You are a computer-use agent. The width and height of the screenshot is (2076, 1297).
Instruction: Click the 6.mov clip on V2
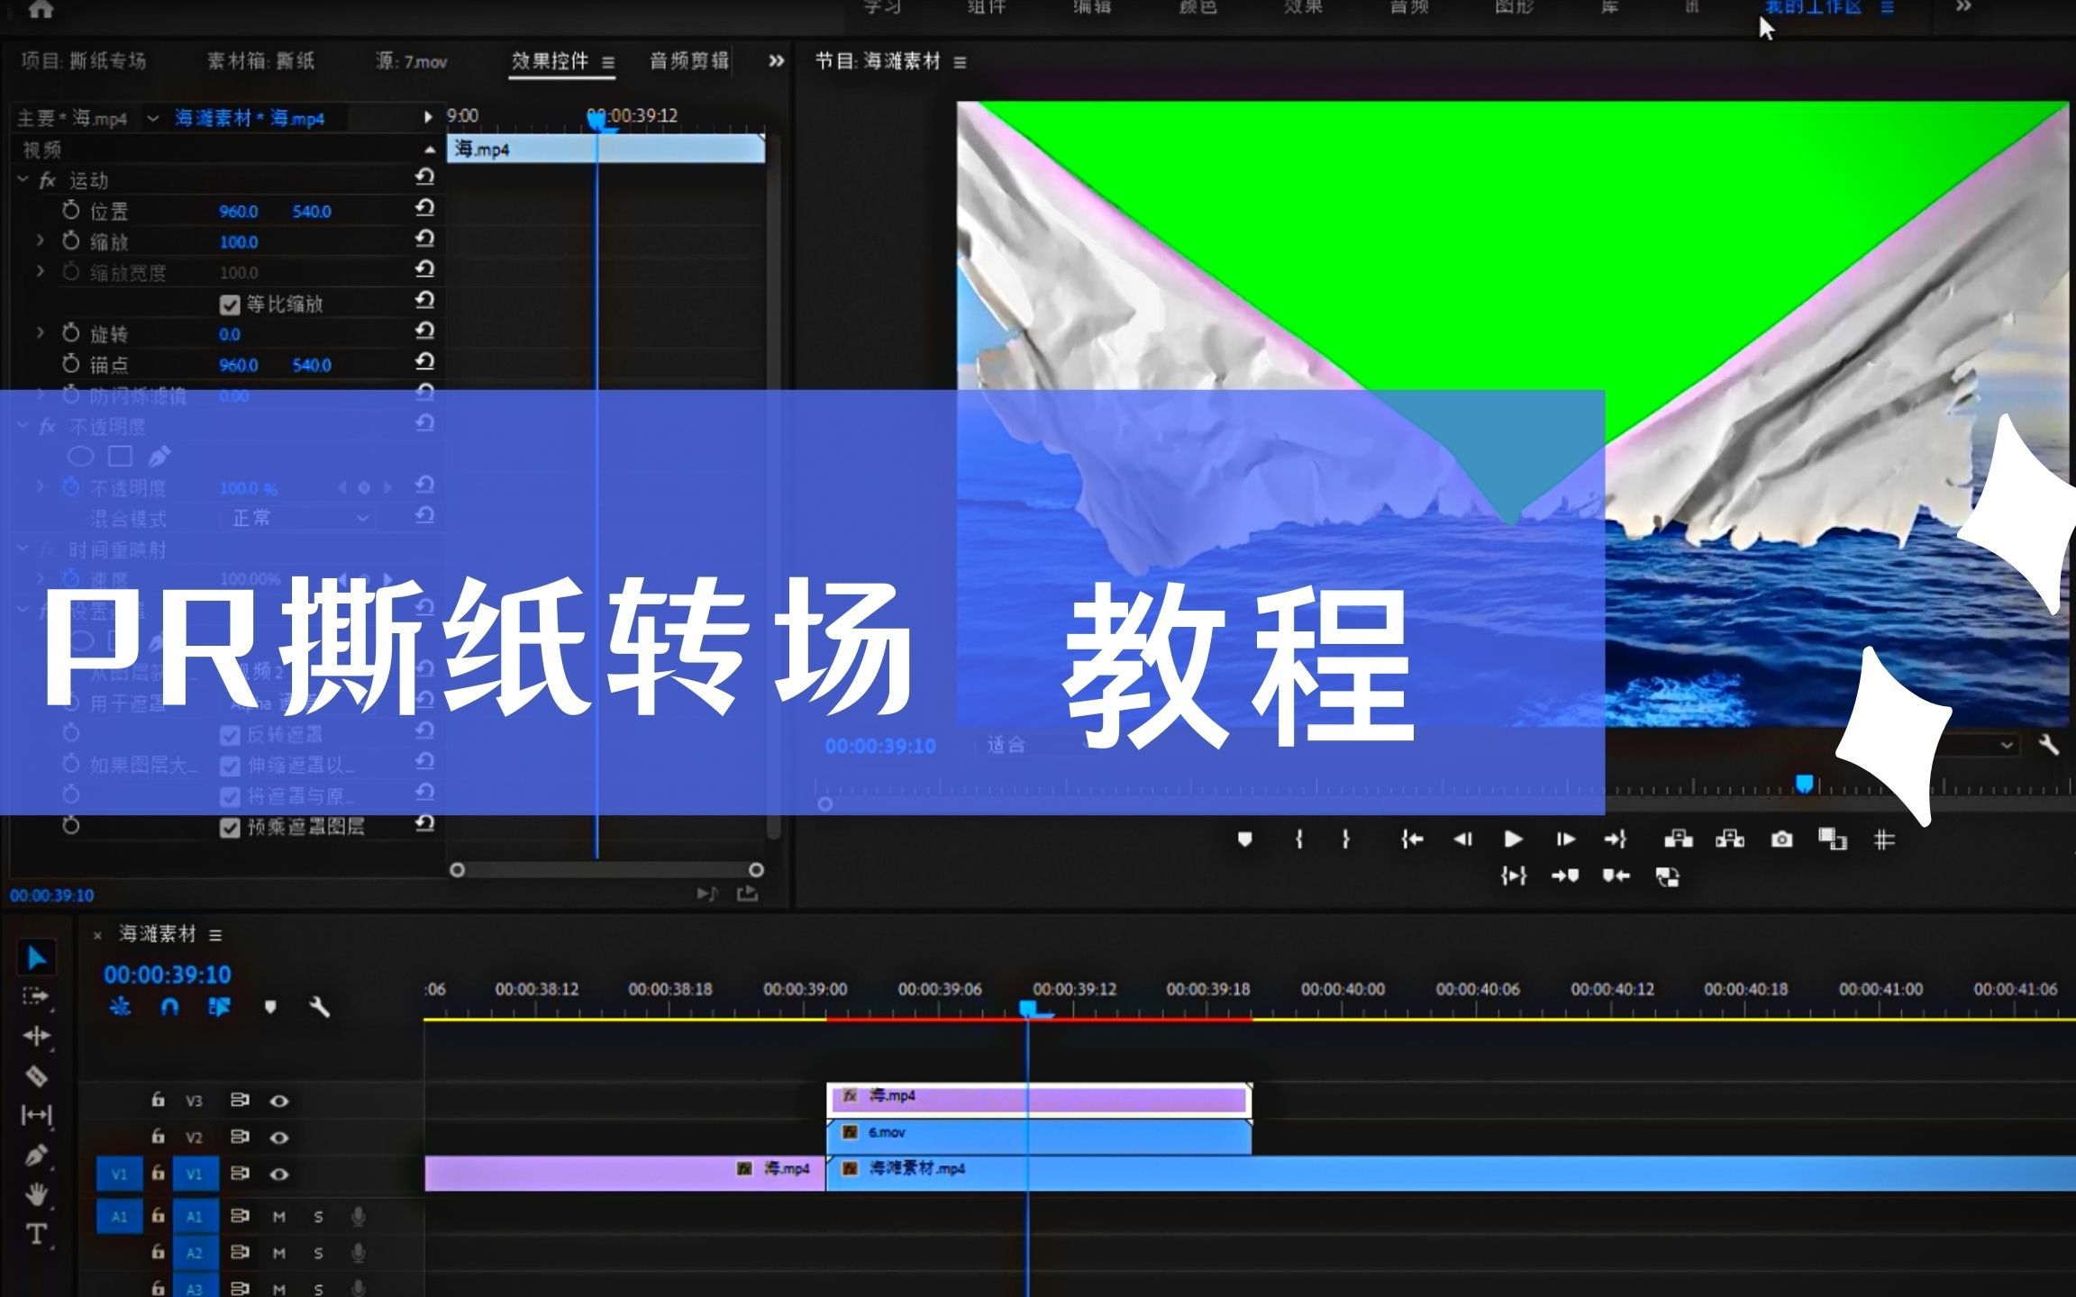[1039, 1138]
